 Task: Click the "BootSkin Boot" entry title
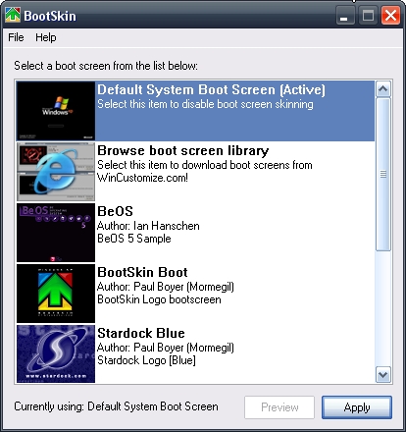click(x=142, y=272)
